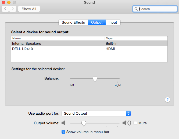Click the red close window button
The height and width of the screenshot is (139, 179).
(x=3, y=2)
